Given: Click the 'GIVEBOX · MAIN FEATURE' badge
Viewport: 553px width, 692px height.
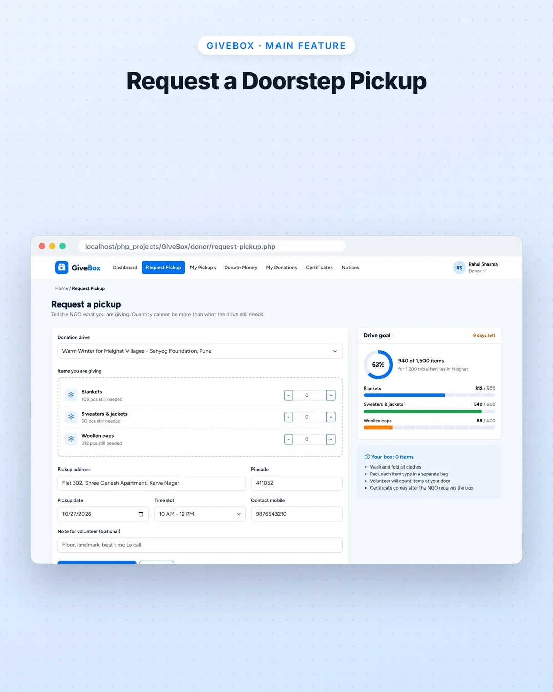Looking at the screenshot, I should pyautogui.click(x=276, y=46).
